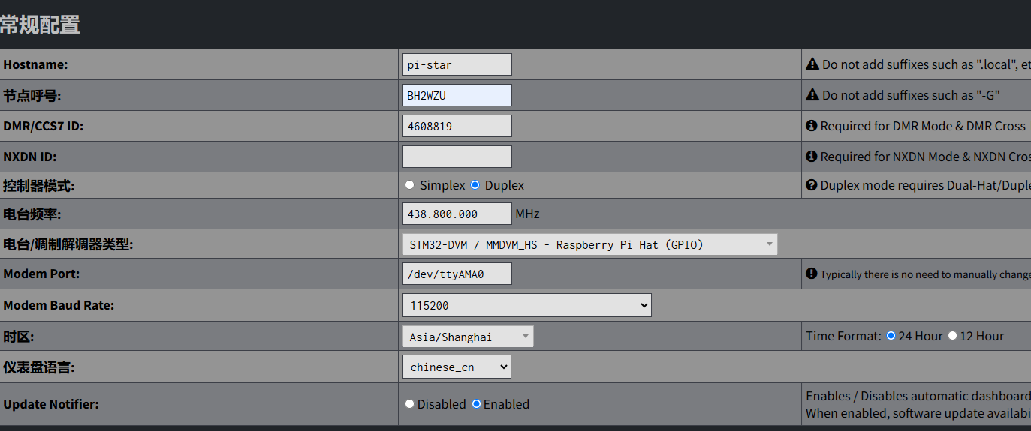Image resolution: width=1031 pixels, height=431 pixels.
Task: Choose 24 Hour time format
Action: [x=891, y=336]
